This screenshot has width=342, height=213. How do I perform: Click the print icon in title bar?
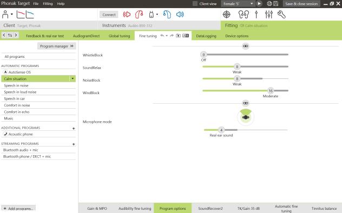[269, 3]
